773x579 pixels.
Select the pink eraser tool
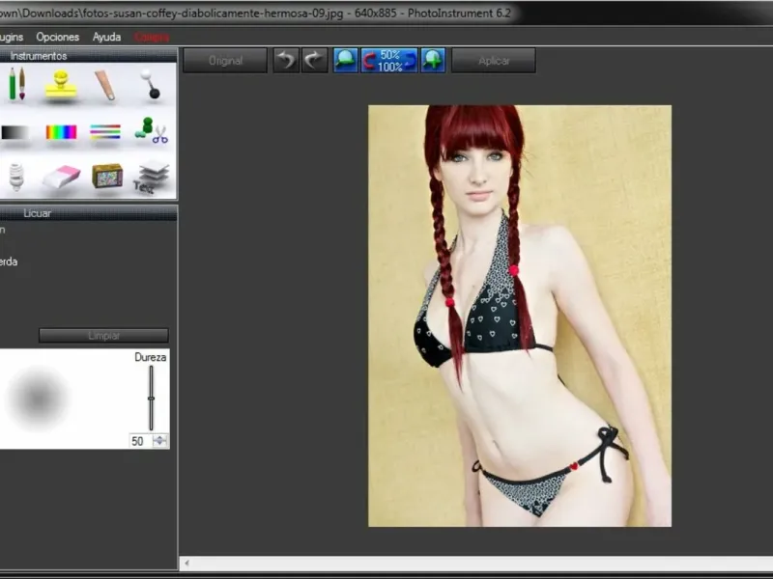(61, 177)
